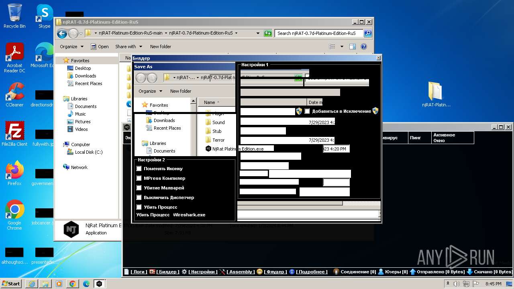Open the Флудер tab
The width and height of the screenshot is (514, 289).
pos(275,272)
